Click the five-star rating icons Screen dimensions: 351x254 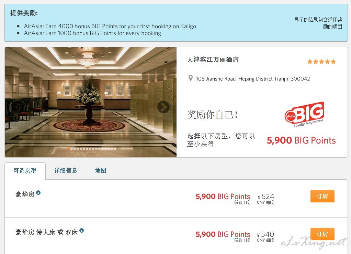coord(321,62)
